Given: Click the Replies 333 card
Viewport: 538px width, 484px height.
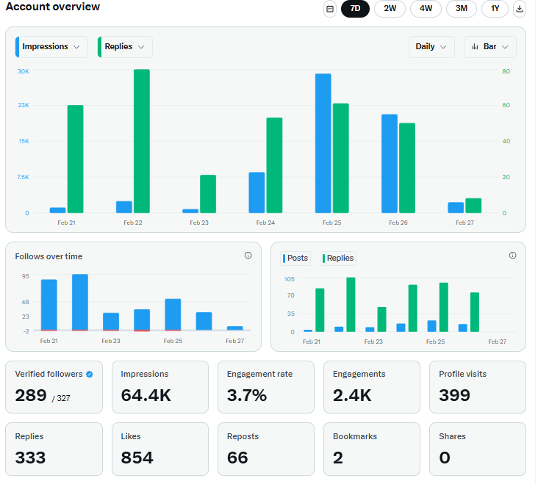Looking at the screenshot, I should 54,449.
